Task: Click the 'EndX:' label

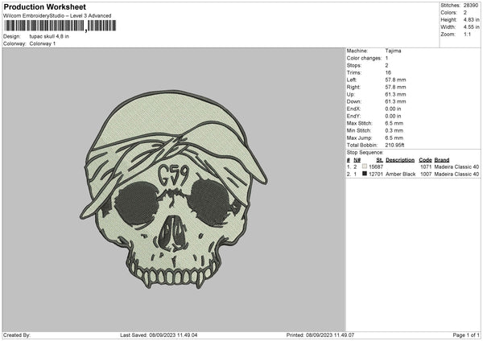Action: [353, 109]
